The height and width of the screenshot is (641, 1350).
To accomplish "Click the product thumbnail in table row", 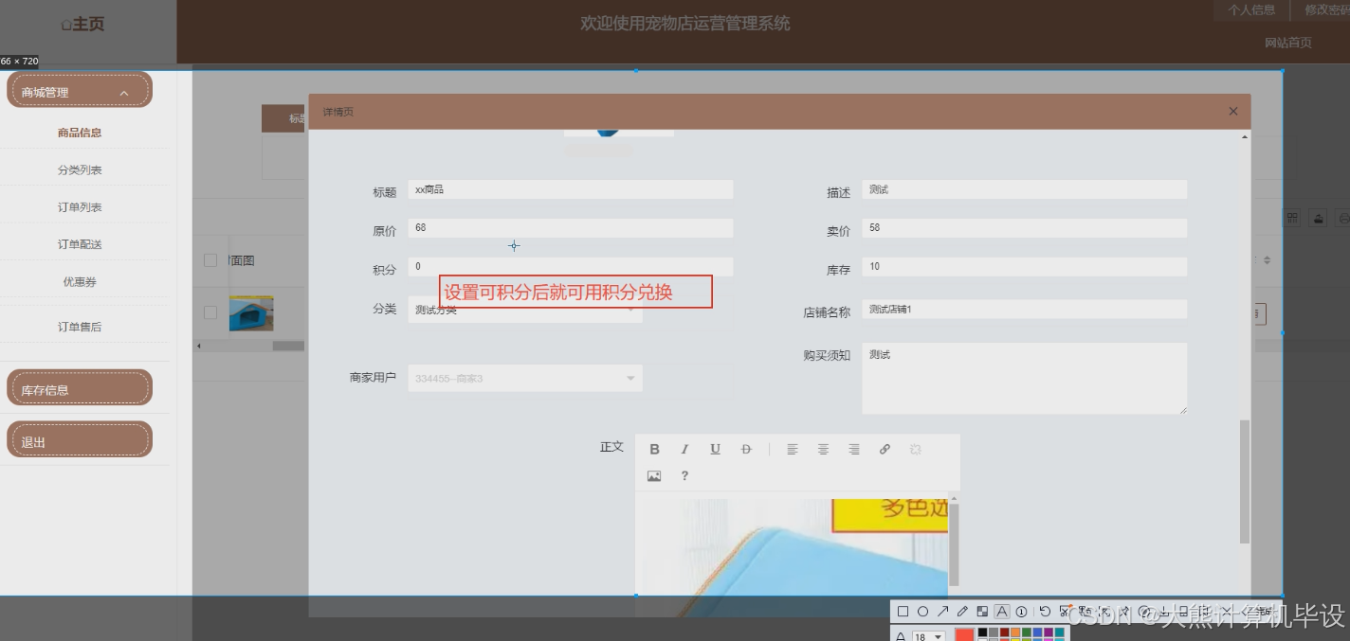I will tap(251, 313).
